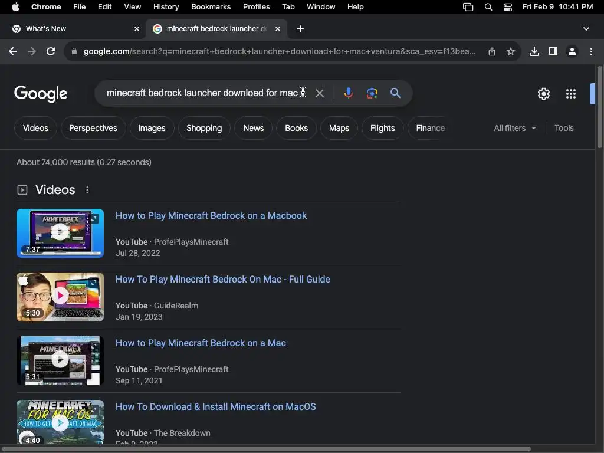
Task: Play the 4:40 Minecraft for Mac OS thumbnail
Action: [x=60, y=422]
